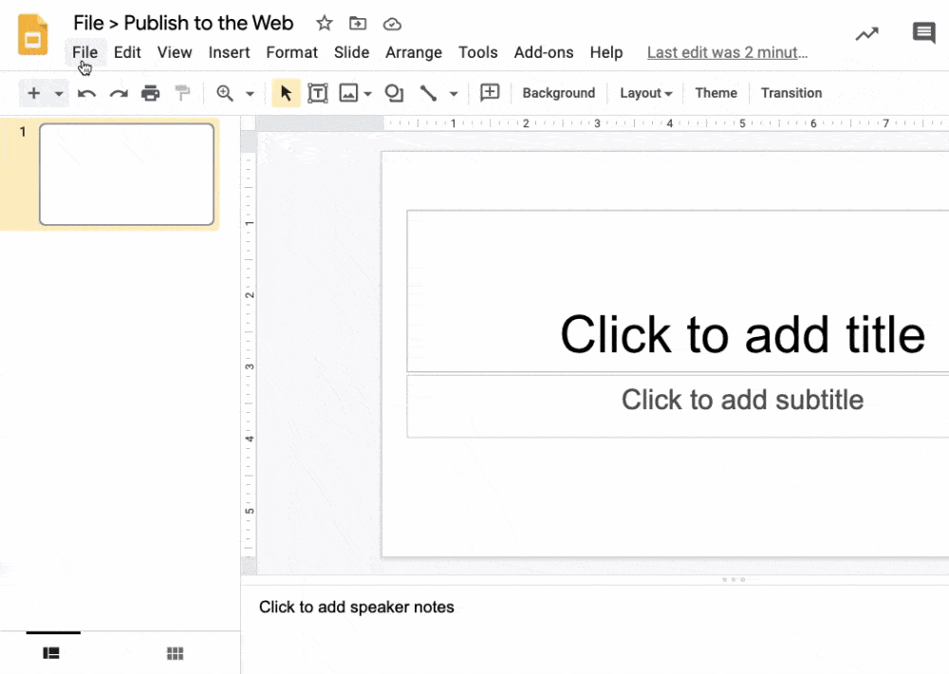Rename the presentation title field

pyautogui.click(x=183, y=23)
